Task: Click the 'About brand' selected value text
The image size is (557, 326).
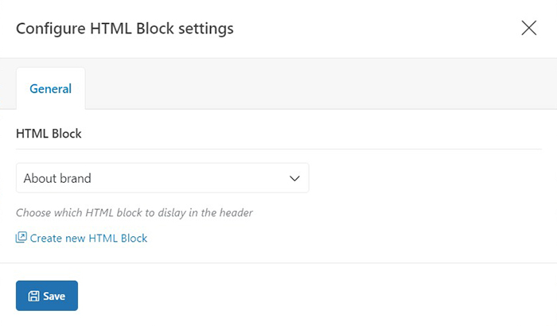Action: click(x=57, y=178)
